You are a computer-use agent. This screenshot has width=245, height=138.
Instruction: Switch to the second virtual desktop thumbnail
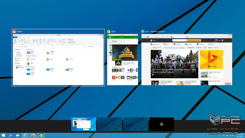pyautogui.click(x=110, y=124)
